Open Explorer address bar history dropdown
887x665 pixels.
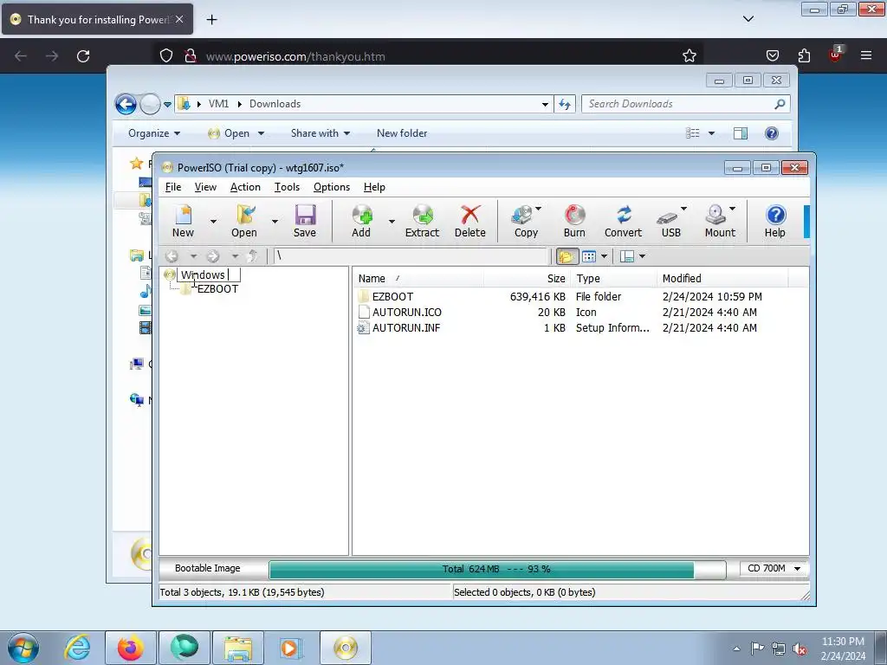(x=545, y=105)
